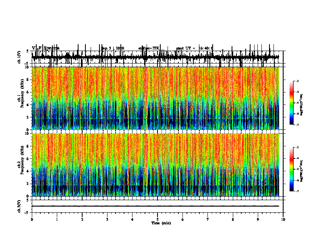Select the 4 kHz tick on ch.1 frequency axis
Screen dimensions: 319x246
pyautogui.click(x=28, y=105)
